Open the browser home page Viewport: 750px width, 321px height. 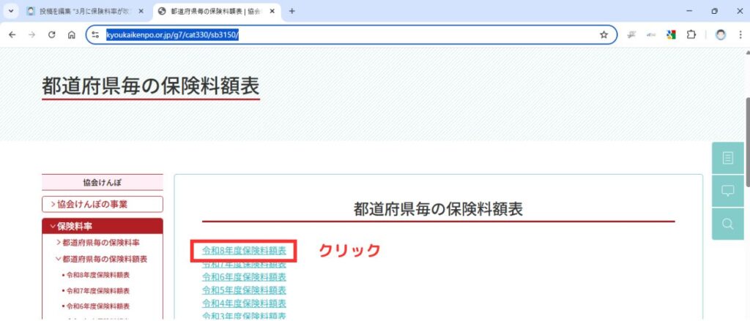(71, 35)
